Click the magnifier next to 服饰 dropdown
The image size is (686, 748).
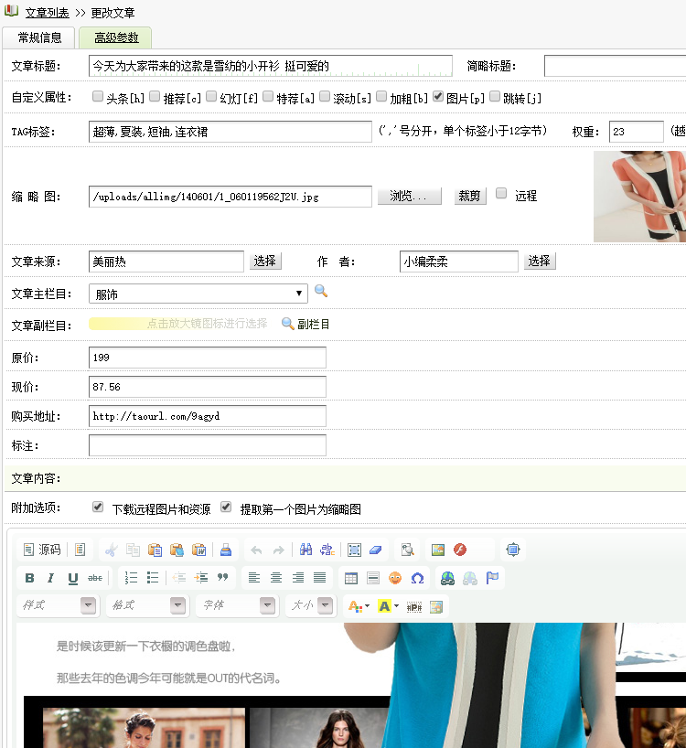coord(321,291)
